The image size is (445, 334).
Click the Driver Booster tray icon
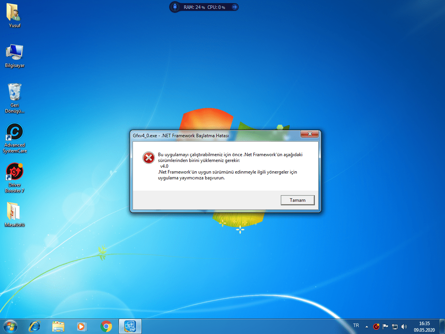(376, 327)
